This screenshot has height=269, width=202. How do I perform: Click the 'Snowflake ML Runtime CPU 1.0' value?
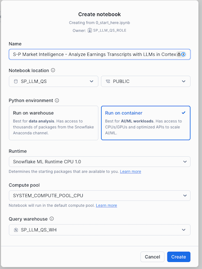coord(47,162)
